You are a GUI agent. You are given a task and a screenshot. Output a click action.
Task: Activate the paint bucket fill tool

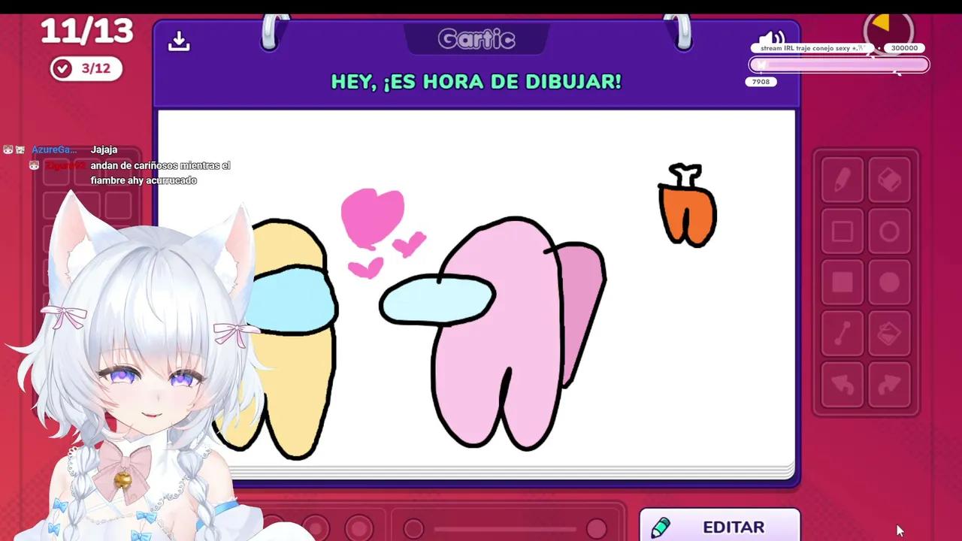click(889, 334)
